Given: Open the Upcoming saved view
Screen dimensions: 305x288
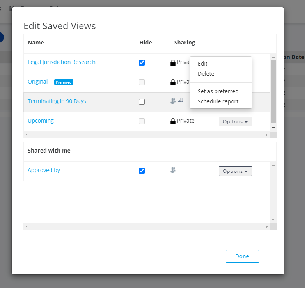Looking at the screenshot, I should click(41, 121).
